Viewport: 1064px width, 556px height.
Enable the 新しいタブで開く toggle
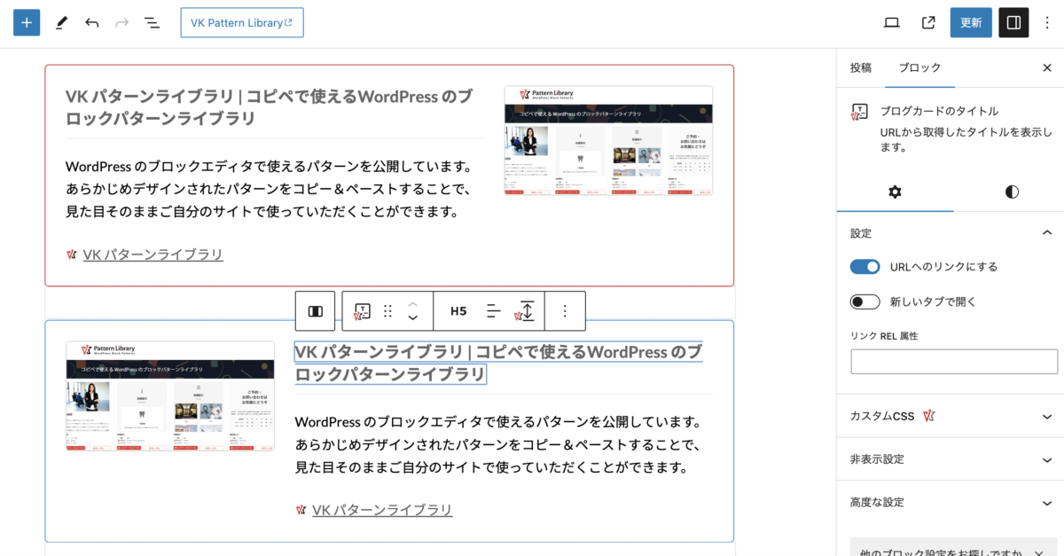864,301
